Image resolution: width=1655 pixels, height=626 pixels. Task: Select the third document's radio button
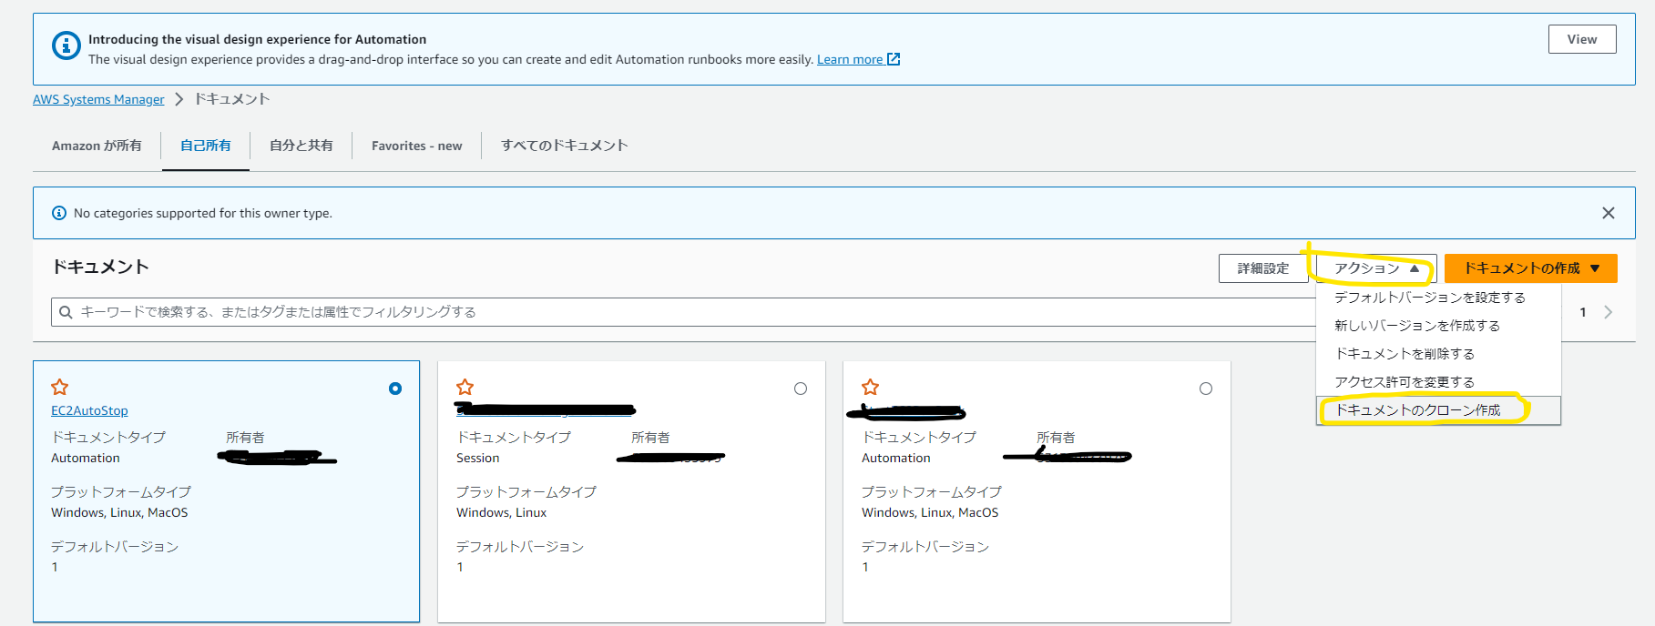pos(1206,389)
